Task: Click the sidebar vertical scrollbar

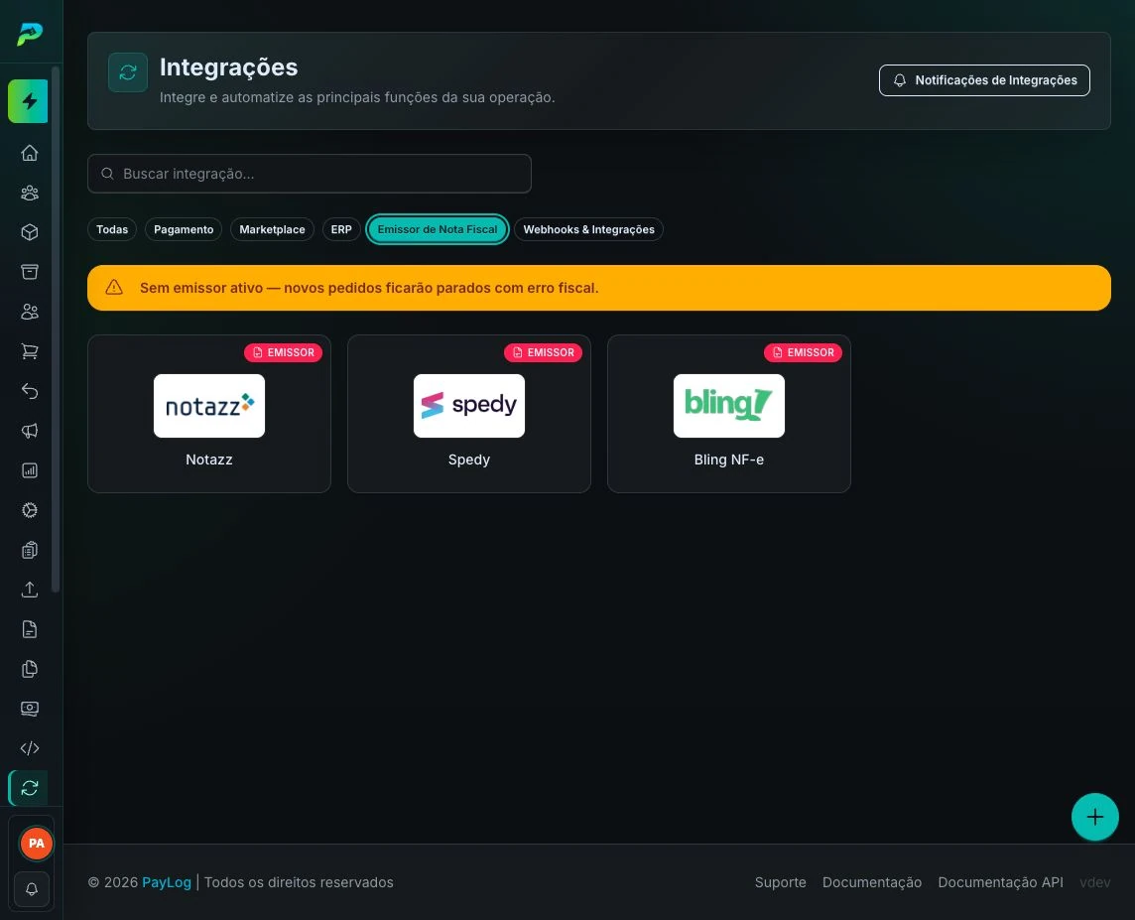Action: tap(55, 329)
